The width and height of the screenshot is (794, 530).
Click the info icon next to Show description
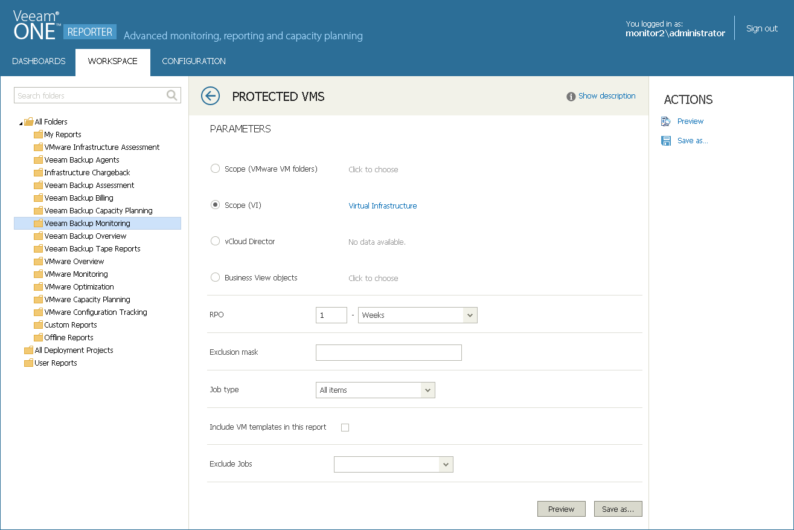571,96
